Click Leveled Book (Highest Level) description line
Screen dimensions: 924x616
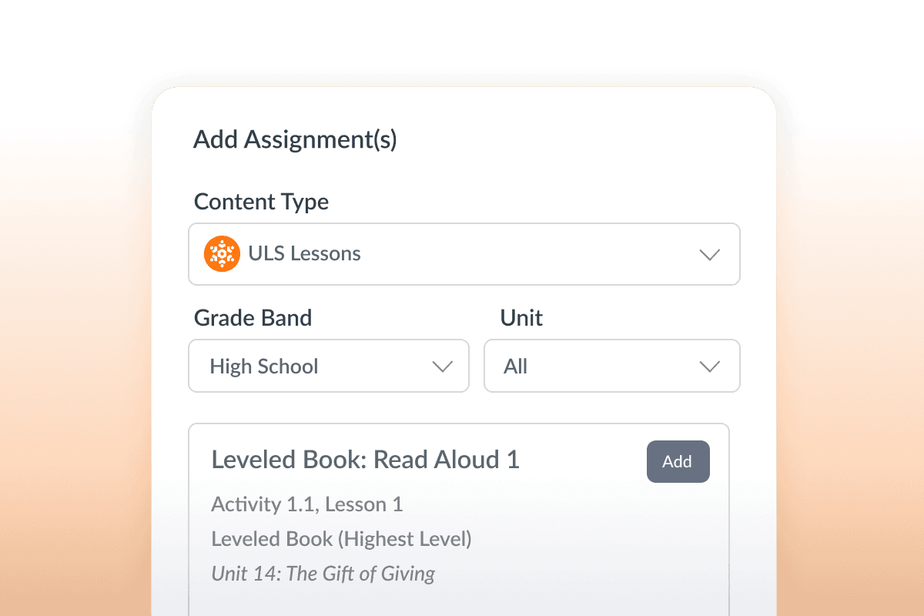pos(341,539)
